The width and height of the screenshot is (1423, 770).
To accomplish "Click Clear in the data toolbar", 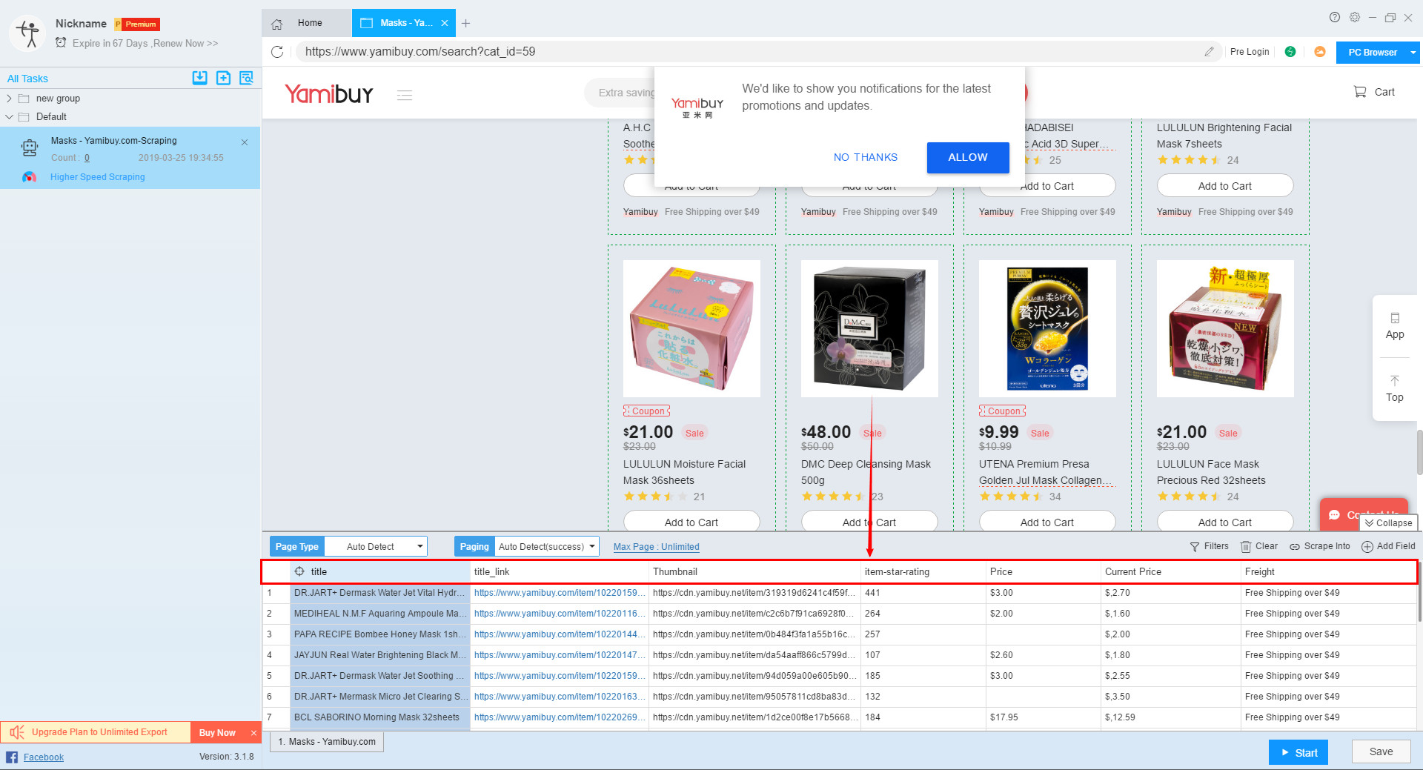I will pyautogui.click(x=1259, y=546).
